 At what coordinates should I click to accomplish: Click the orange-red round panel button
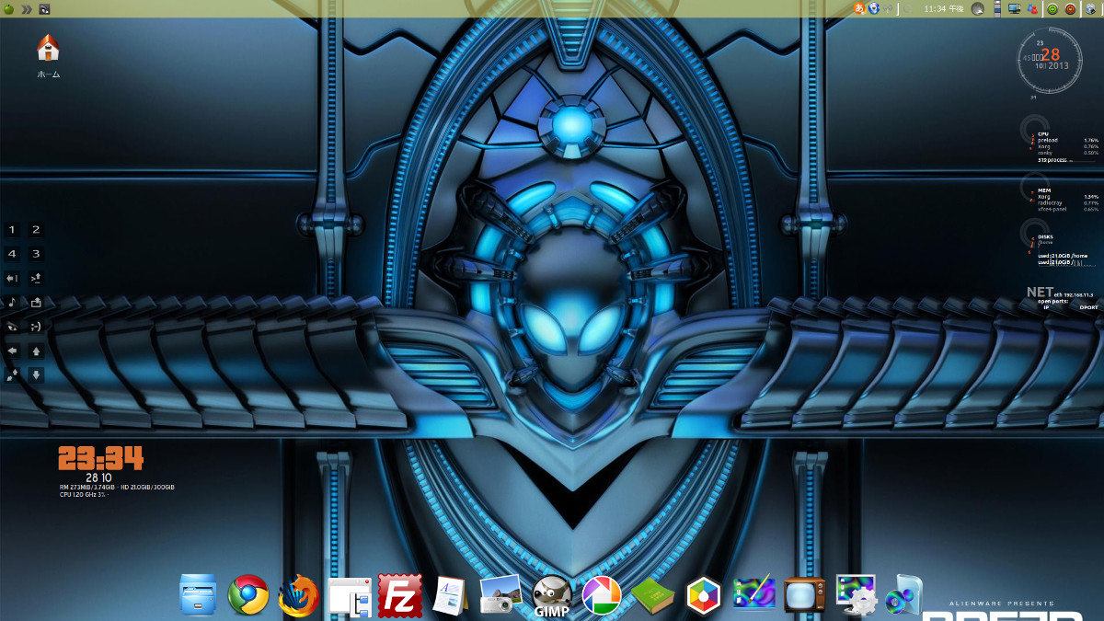click(1070, 9)
